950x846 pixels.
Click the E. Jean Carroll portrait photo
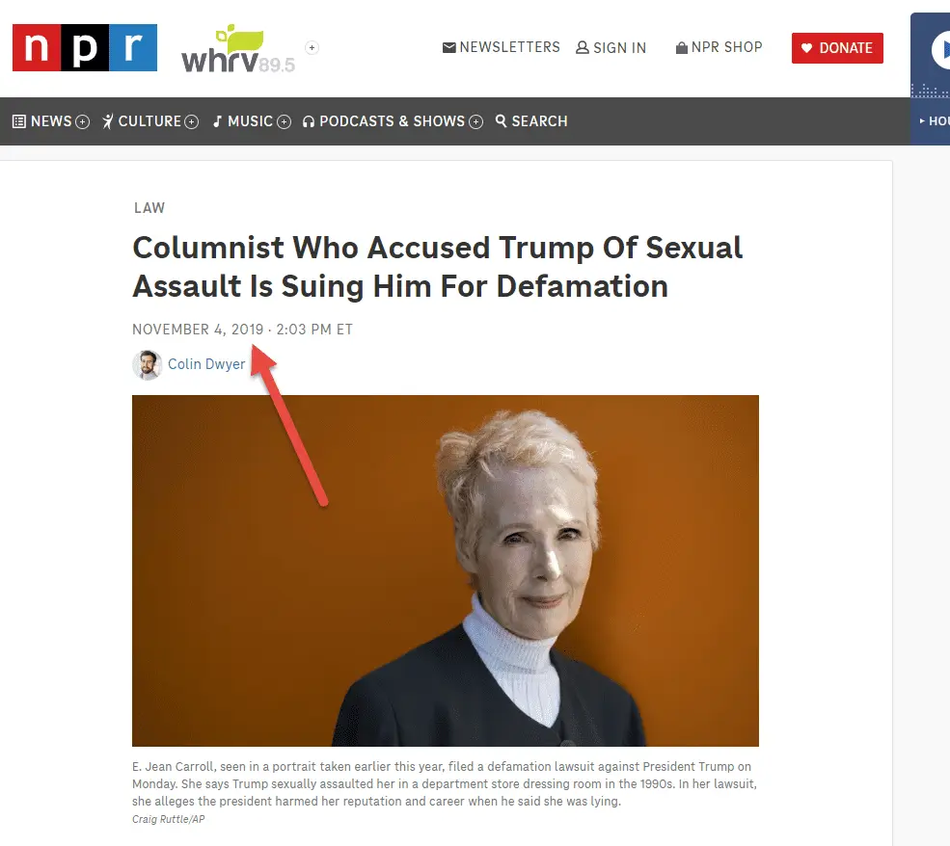click(x=446, y=570)
